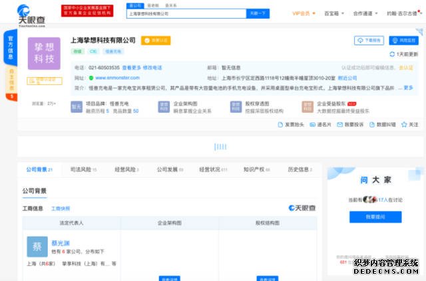Select the 官方信息 side tab

point(11,47)
